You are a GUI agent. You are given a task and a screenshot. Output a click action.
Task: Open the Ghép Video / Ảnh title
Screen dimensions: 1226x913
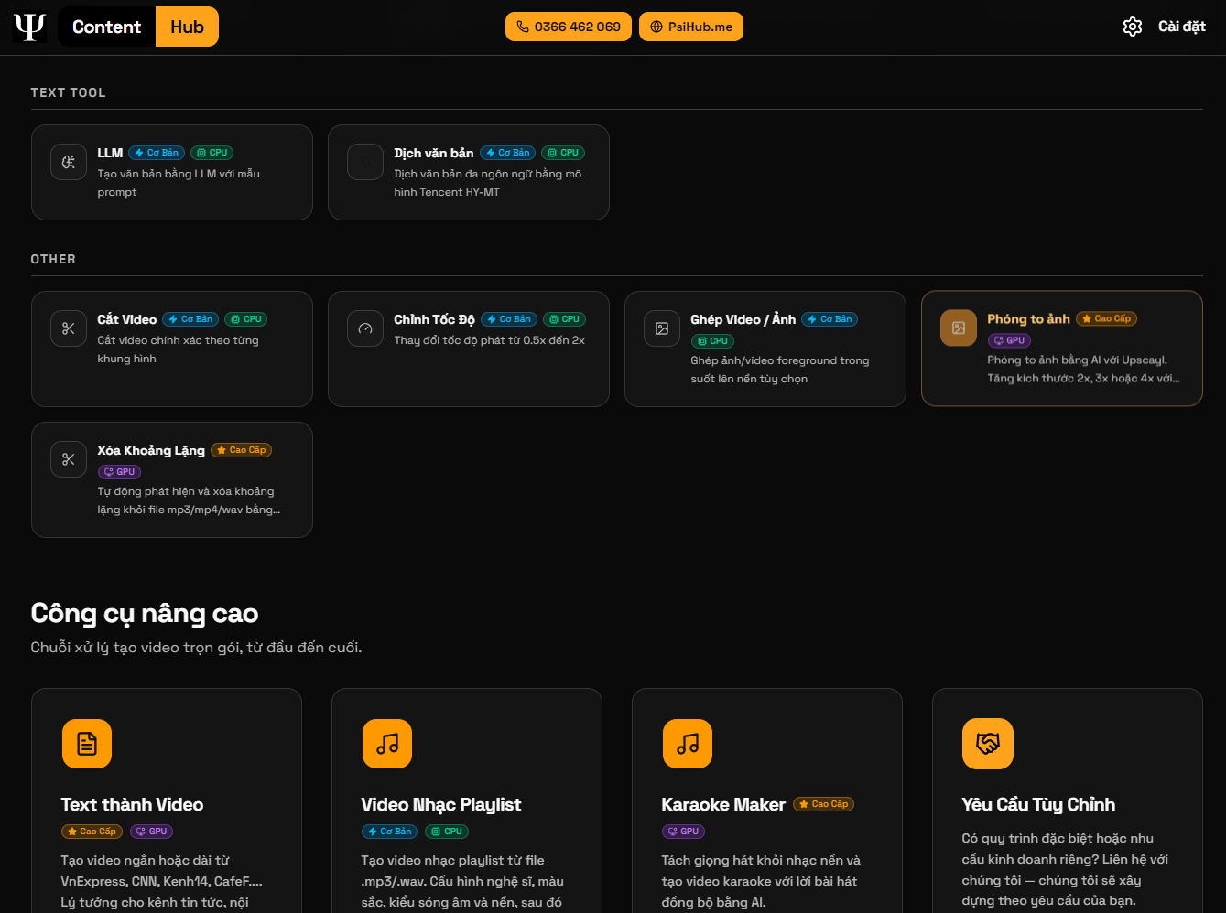pos(743,319)
